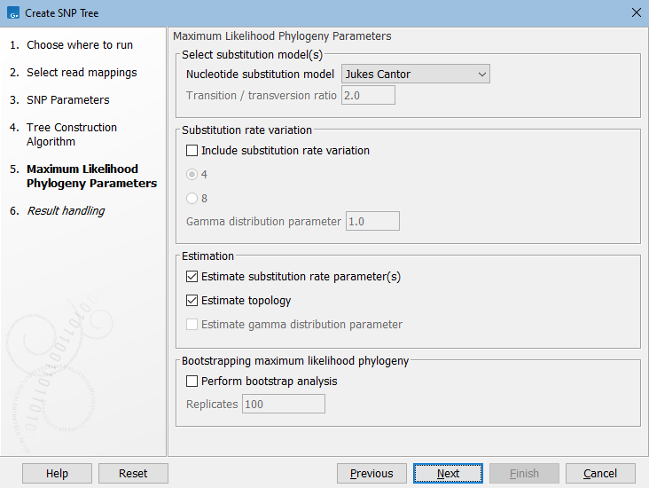The width and height of the screenshot is (649, 488).
Task: Enable Perform bootstrap analysis
Action: point(192,382)
